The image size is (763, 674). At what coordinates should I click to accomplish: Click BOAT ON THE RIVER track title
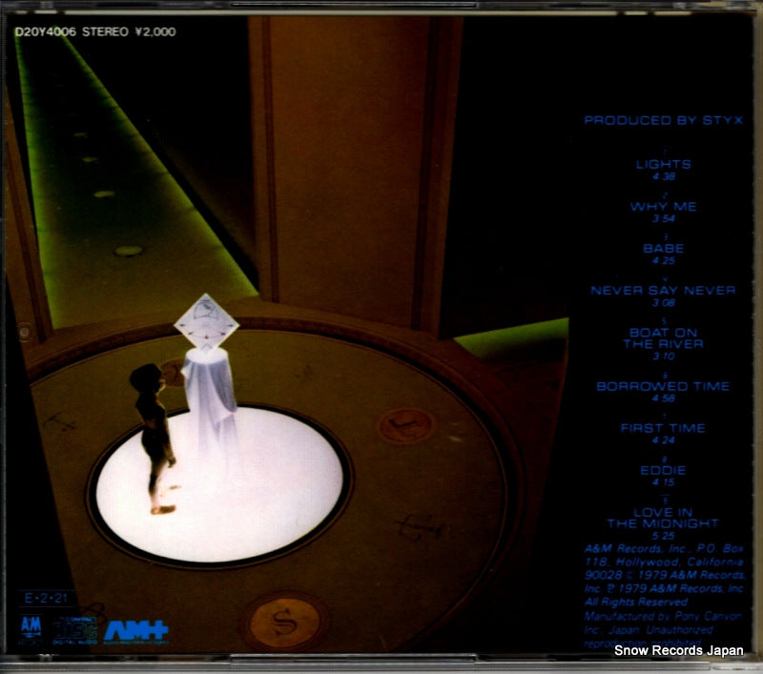coord(664,337)
